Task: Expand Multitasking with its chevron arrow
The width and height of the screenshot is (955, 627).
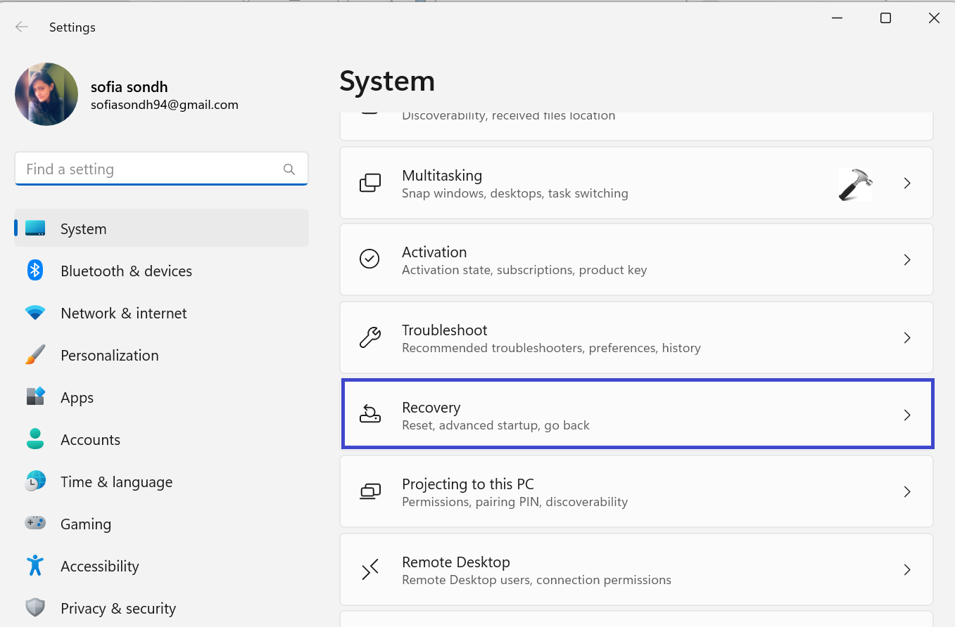Action: (907, 183)
